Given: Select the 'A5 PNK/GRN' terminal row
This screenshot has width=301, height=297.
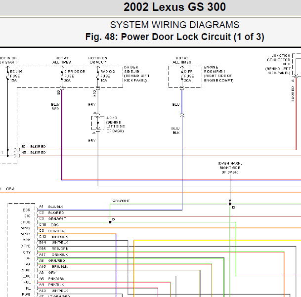Looking at the screenshot, I should click(51, 279).
